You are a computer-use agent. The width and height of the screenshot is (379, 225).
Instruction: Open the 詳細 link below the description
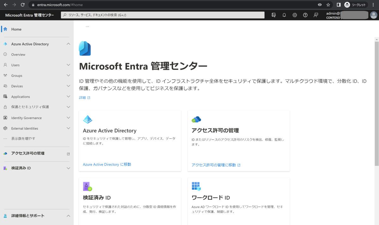82,98
